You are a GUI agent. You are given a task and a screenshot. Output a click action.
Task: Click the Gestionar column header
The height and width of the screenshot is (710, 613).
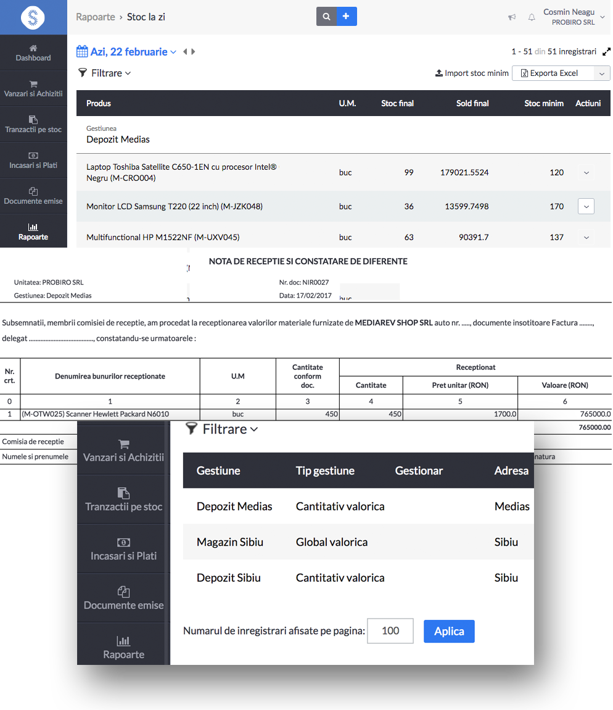(x=419, y=470)
